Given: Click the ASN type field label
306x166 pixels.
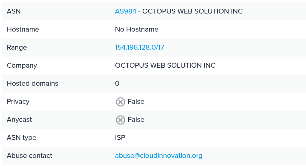Looking at the screenshot, I should coord(21,138).
